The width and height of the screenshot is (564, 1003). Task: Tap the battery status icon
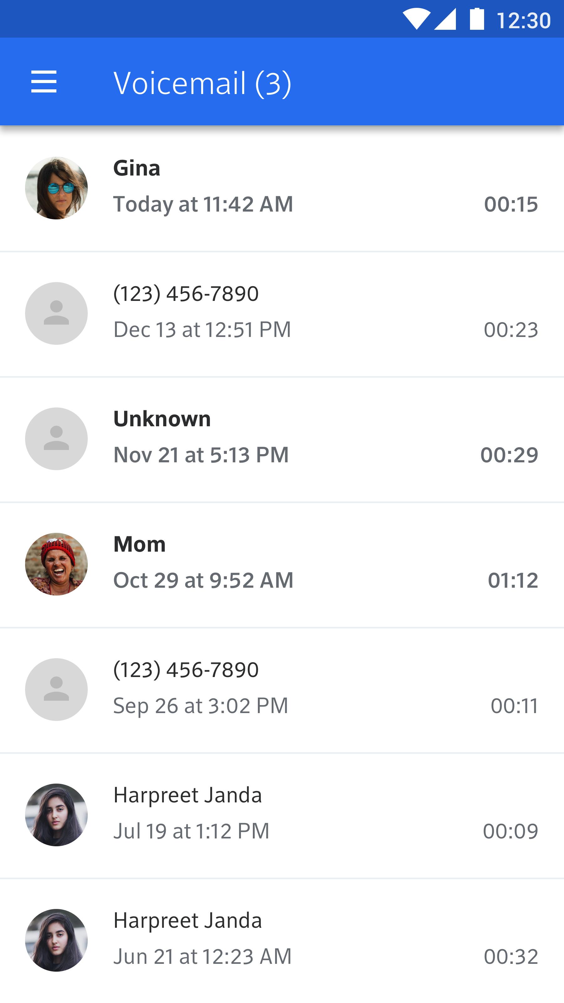(477, 19)
